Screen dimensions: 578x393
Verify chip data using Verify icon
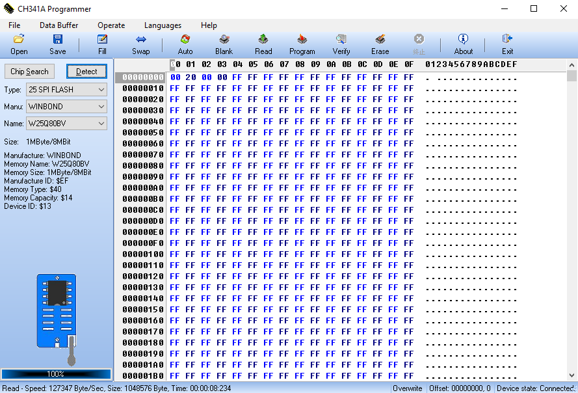[341, 44]
